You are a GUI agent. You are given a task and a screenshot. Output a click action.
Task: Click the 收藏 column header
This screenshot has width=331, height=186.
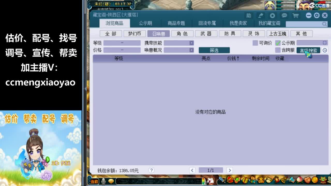[x=280, y=58]
